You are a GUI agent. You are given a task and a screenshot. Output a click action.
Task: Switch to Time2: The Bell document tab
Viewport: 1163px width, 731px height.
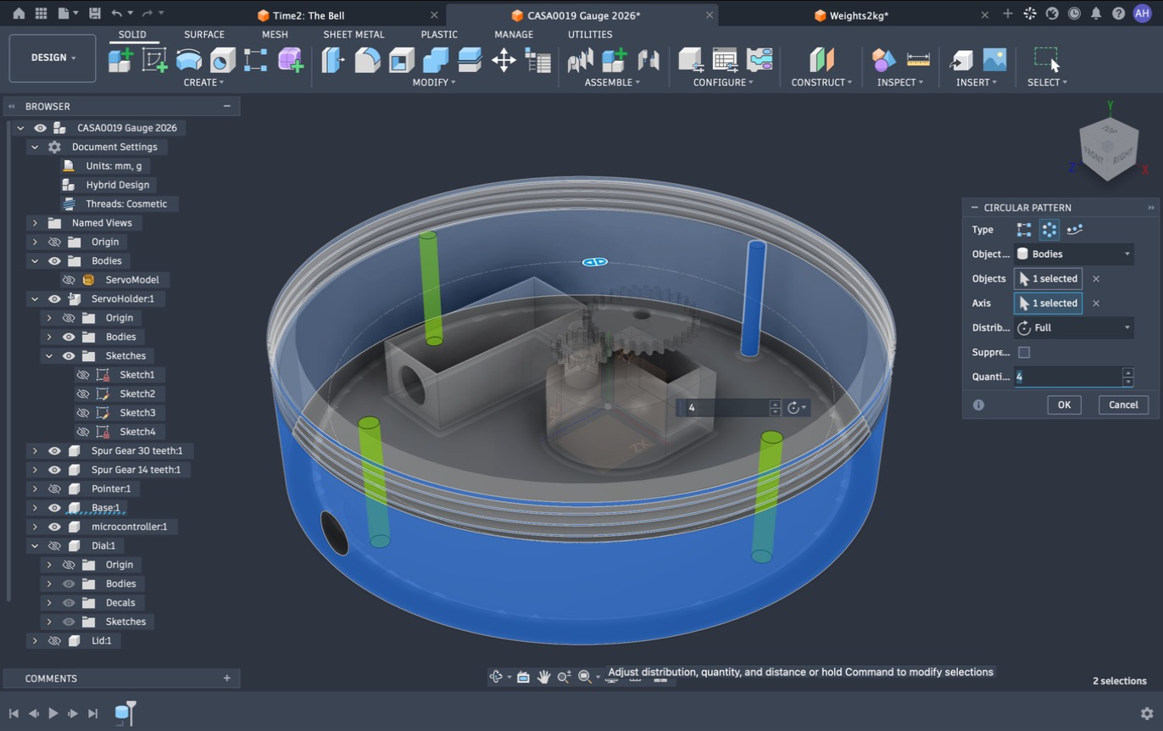pos(309,15)
